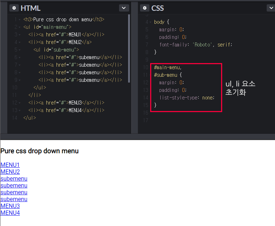Click the MENU4 preview link
The width and height of the screenshot is (275, 226).
10,213
